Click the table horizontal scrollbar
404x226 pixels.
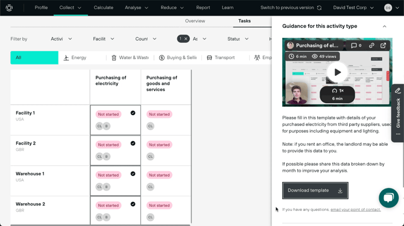[x=100, y=225]
